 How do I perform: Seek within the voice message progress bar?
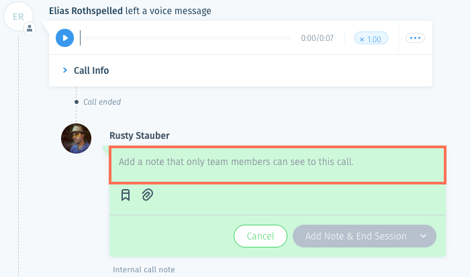tap(185, 38)
